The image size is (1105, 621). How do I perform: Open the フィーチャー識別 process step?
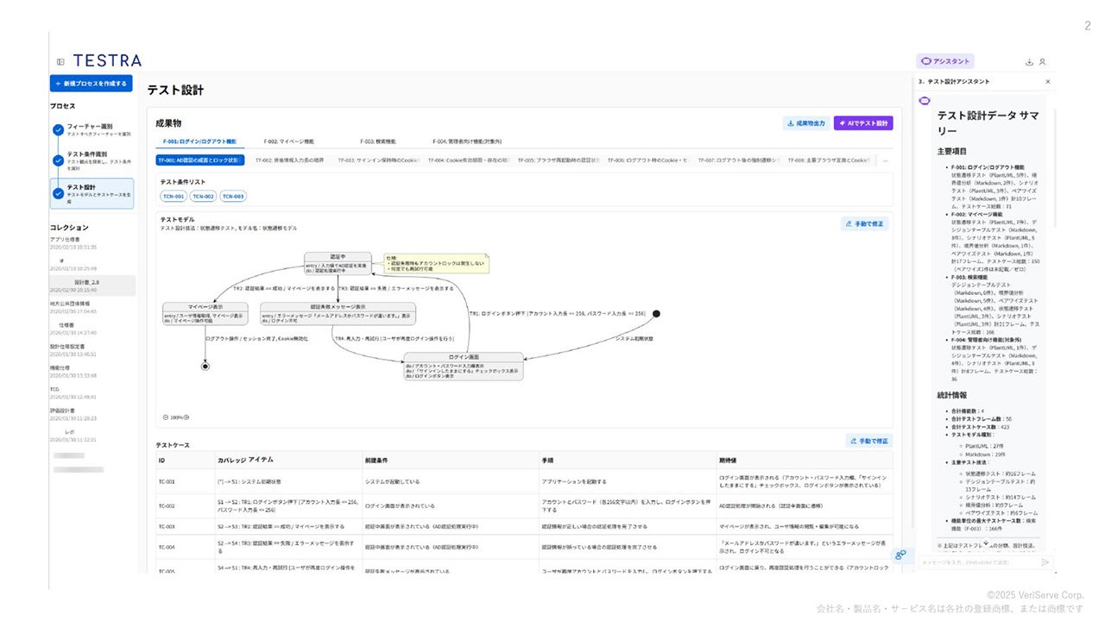pyautogui.click(x=92, y=130)
